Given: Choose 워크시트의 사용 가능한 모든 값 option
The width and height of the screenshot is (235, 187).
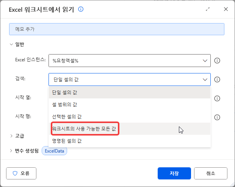Looking at the screenshot, I should coord(130,129).
